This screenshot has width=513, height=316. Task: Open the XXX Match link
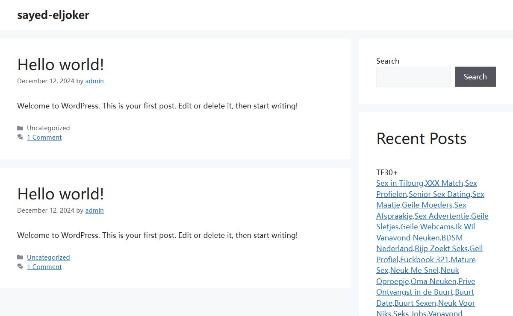(x=444, y=183)
